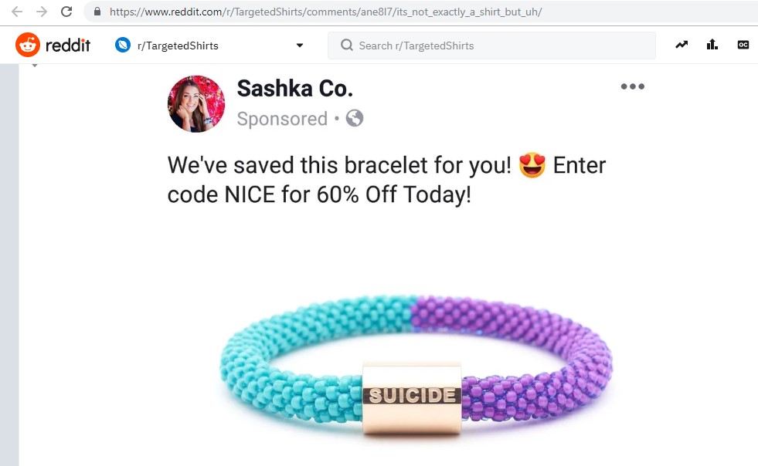Click the public globe icon

[355, 118]
